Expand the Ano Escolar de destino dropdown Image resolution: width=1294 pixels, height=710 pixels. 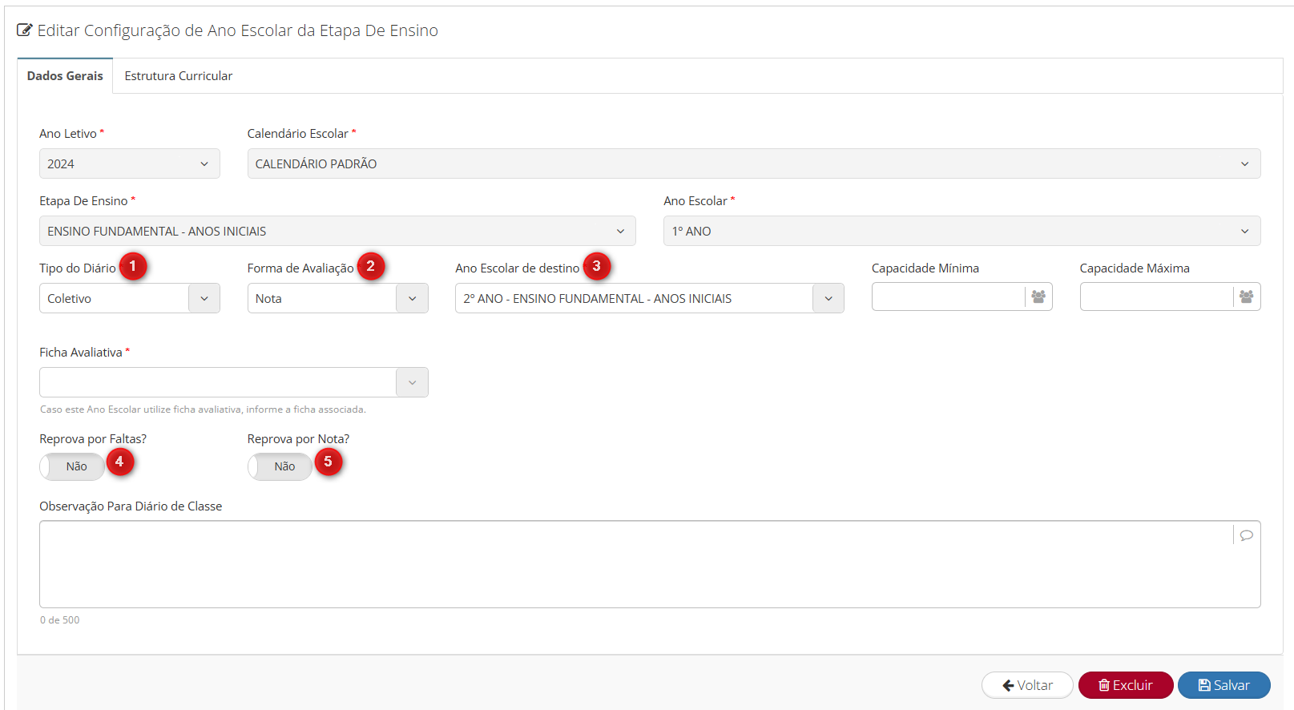649,298
